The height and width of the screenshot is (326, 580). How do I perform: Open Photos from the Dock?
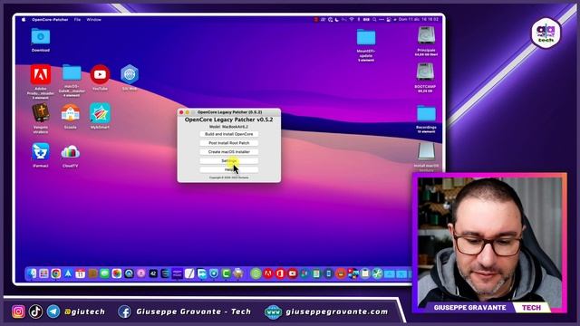tap(117, 273)
